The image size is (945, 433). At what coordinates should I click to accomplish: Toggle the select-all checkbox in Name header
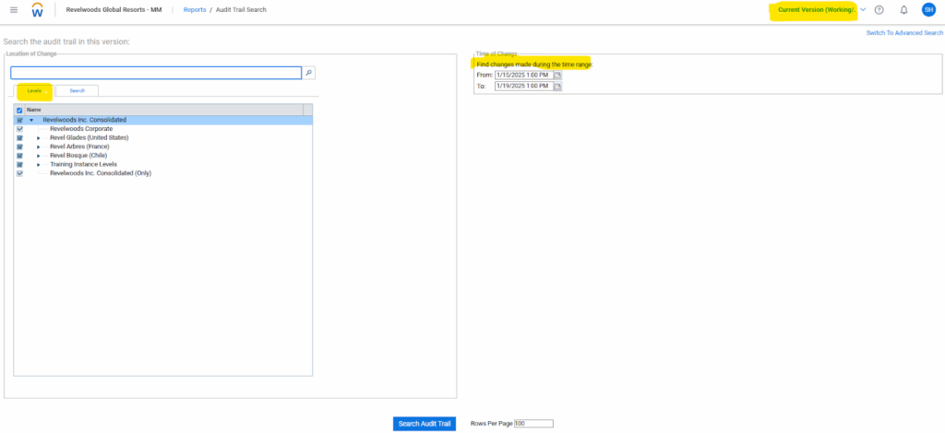tap(19, 110)
